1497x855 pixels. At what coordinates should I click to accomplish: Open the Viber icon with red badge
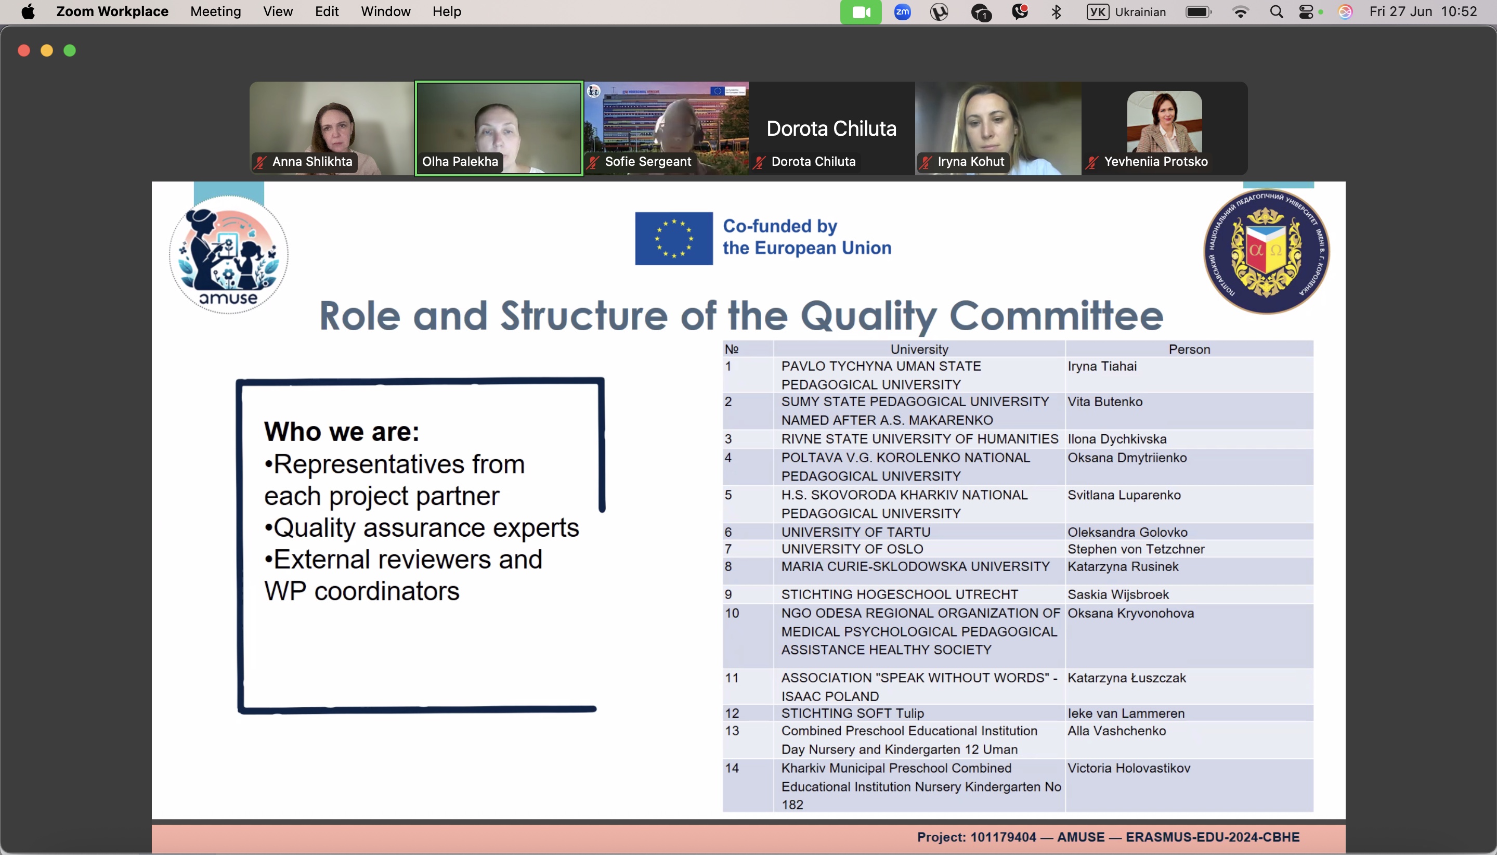coord(1020,12)
